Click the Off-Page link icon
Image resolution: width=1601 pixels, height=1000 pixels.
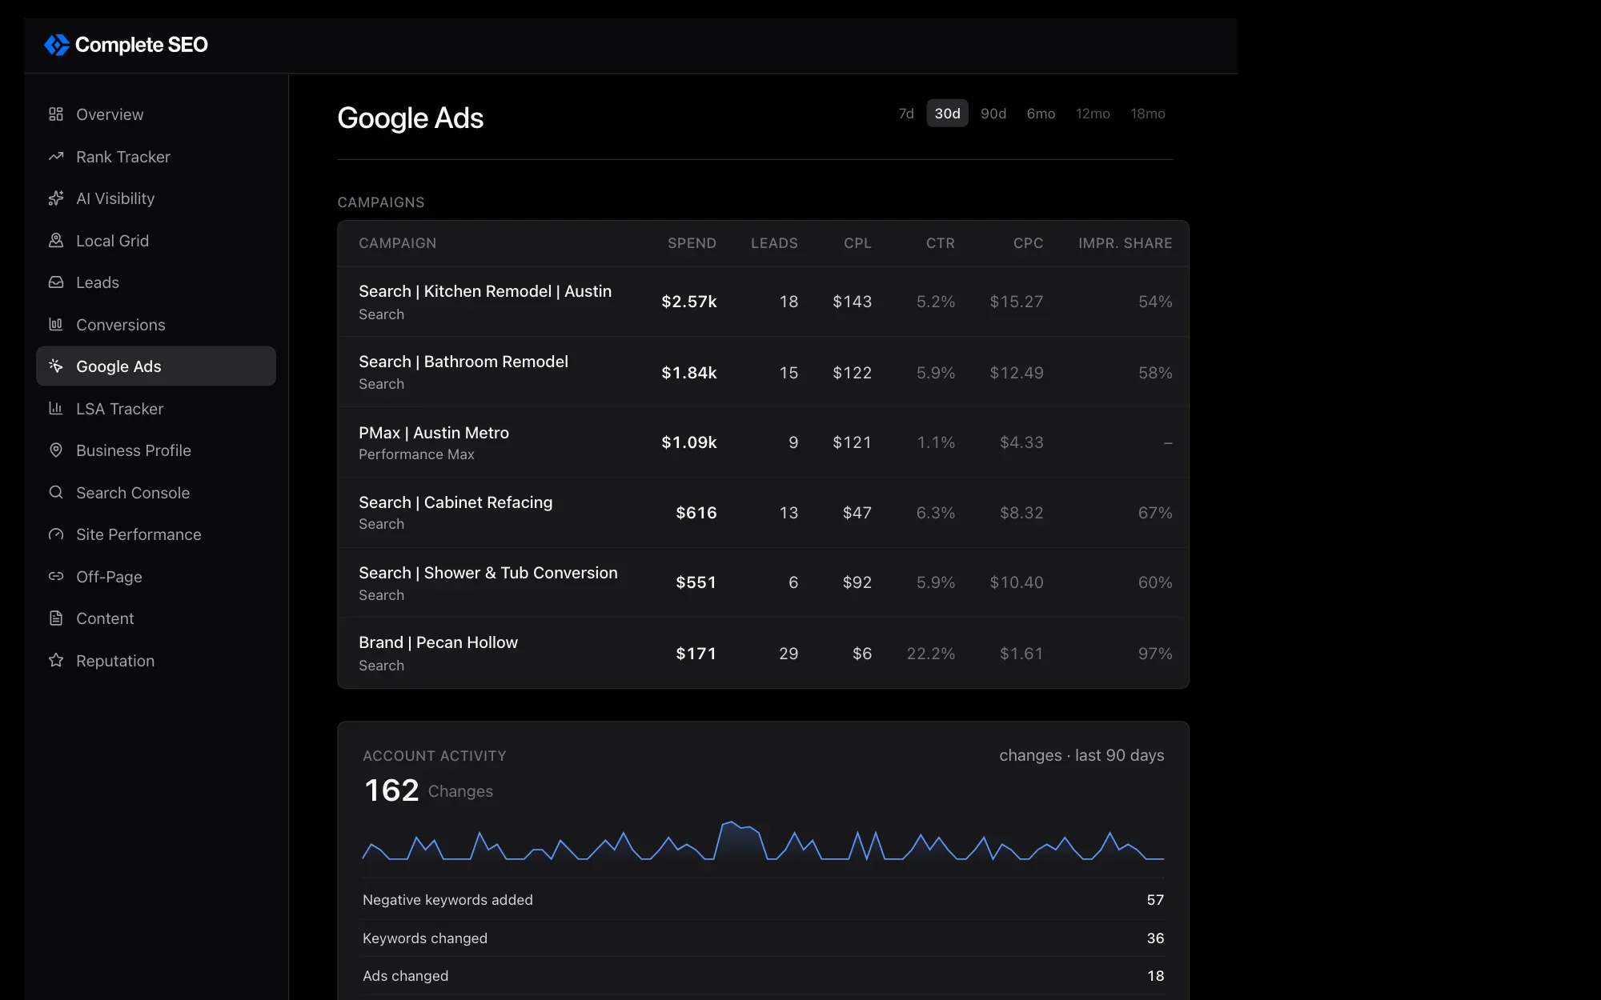[56, 577]
